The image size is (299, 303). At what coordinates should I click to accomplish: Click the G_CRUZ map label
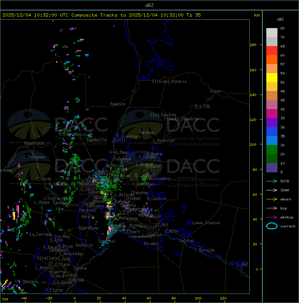tap(87, 189)
